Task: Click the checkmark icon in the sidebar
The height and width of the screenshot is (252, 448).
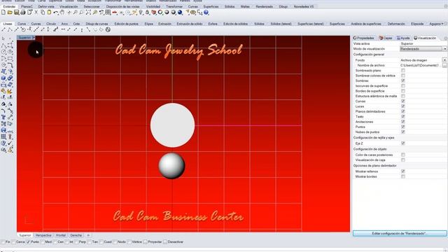Action: click(x=10, y=143)
